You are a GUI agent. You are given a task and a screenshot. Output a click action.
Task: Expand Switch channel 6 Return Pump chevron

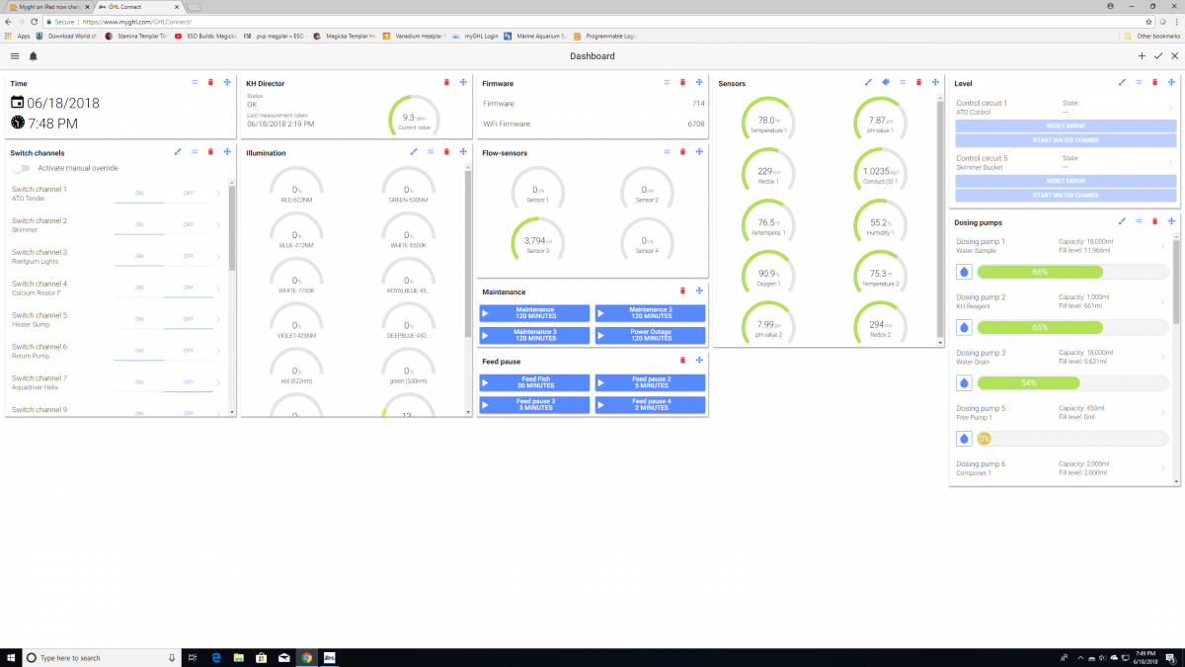[218, 352]
